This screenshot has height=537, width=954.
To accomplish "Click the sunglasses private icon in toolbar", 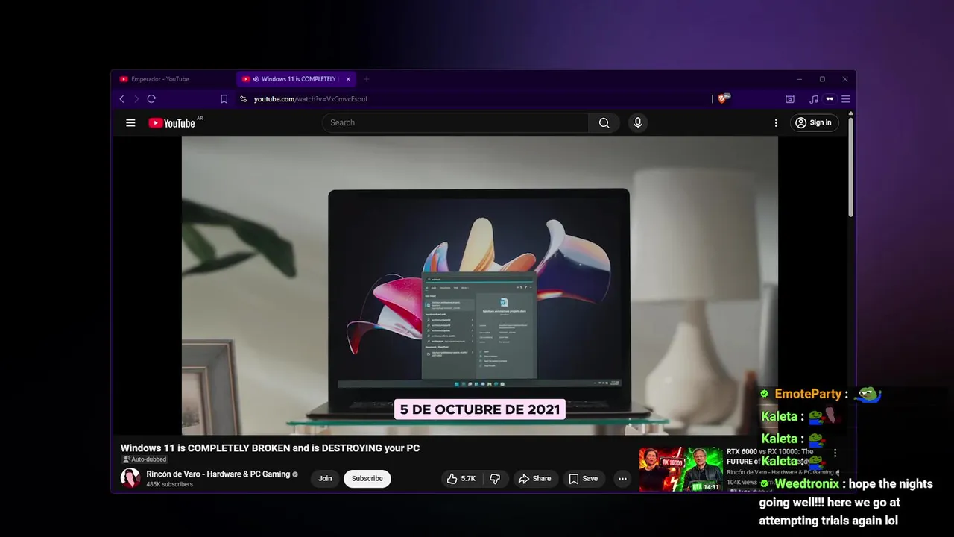I will [830, 98].
